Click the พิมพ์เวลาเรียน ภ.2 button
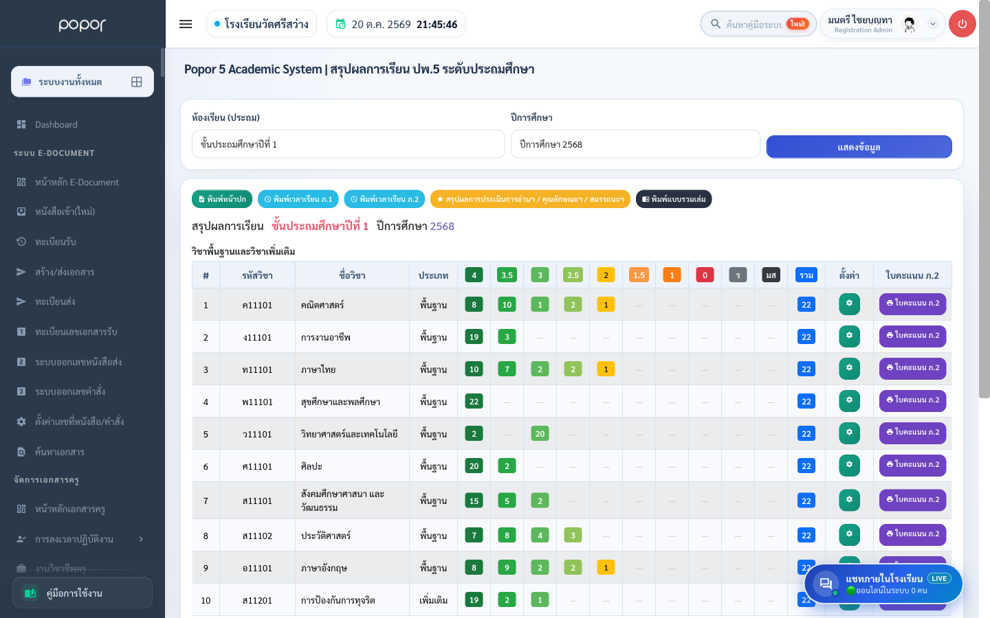990x618 pixels. [384, 199]
